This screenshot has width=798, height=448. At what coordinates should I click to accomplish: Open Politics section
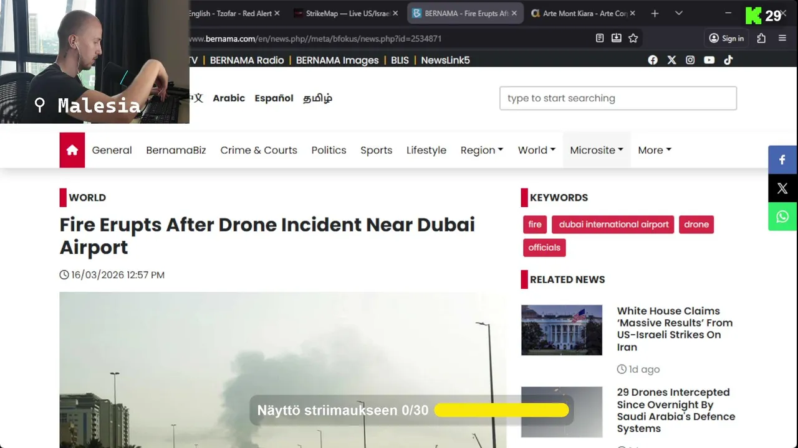pyautogui.click(x=329, y=150)
